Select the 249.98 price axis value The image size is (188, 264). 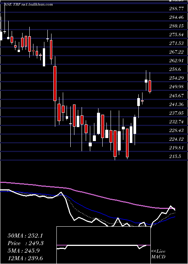tap(176, 87)
